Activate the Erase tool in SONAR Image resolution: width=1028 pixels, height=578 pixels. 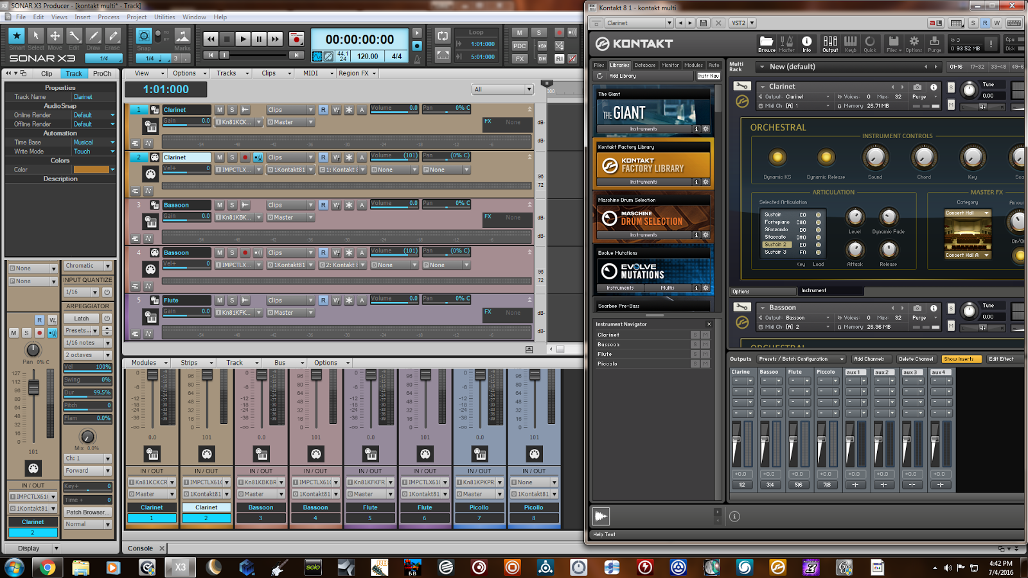pyautogui.click(x=113, y=36)
